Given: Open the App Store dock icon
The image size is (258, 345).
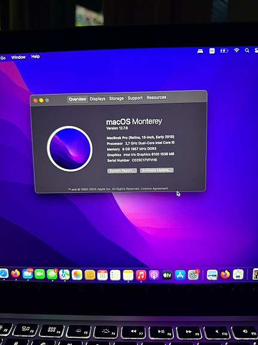Looking at the screenshot, I should point(180,275).
